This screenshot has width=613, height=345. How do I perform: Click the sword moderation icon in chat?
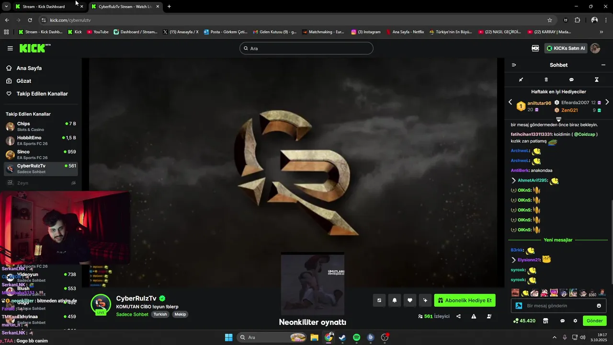coord(521,80)
